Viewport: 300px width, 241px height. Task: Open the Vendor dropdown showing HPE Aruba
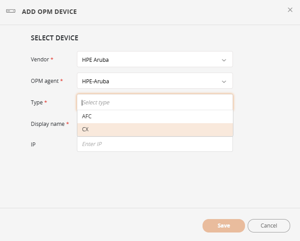150,59
